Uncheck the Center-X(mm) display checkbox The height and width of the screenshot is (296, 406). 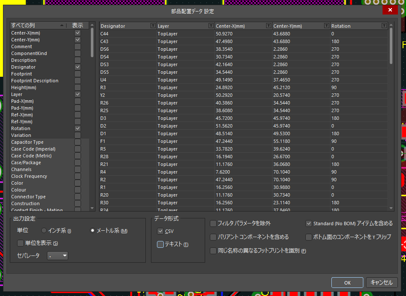pos(78,33)
